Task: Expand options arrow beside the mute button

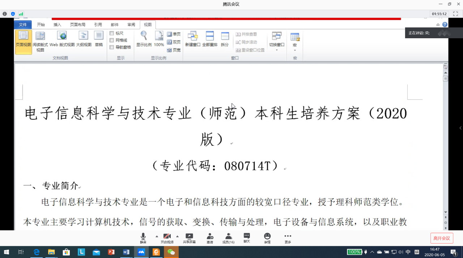Action: tap(157, 236)
